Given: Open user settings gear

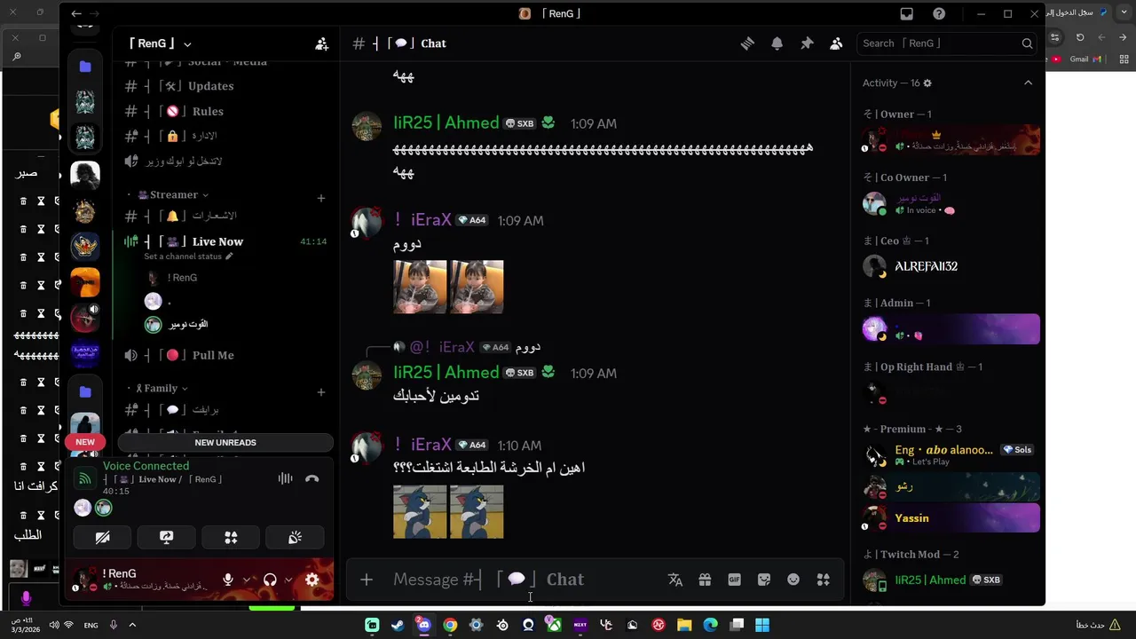Looking at the screenshot, I should click(x=312, y=580).
